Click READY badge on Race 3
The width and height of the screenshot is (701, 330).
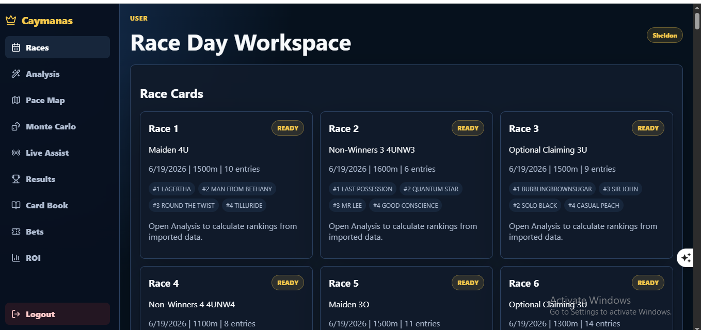coord(648,128)
